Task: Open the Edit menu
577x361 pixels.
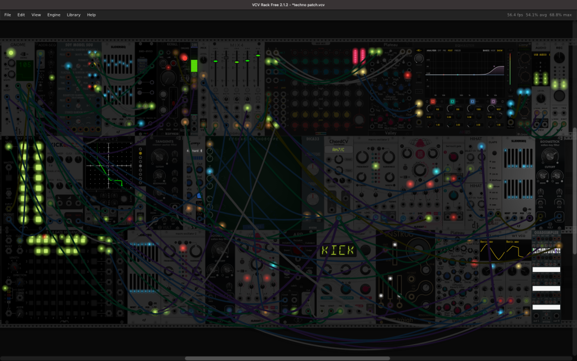Action: pos(21,15)
